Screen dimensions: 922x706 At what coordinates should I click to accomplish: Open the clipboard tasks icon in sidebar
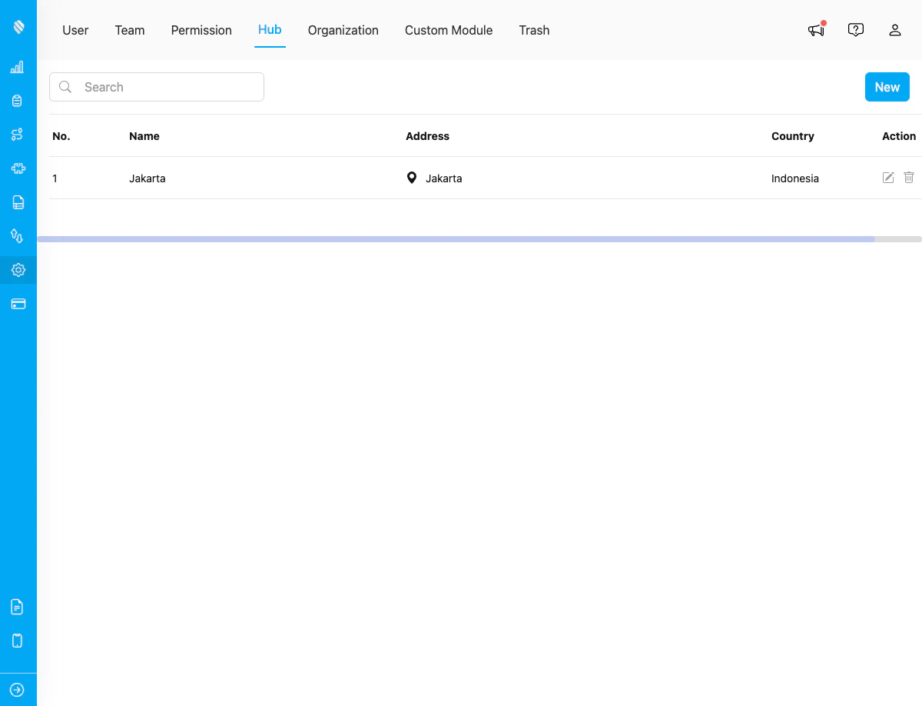click(18, 101)
